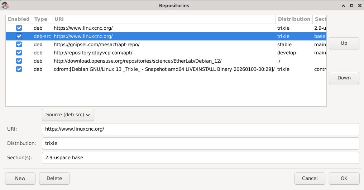Image resolution: width=364 pixels, height=190 pixels.
Task: Move selected repository Up
Action: [344, 43]
